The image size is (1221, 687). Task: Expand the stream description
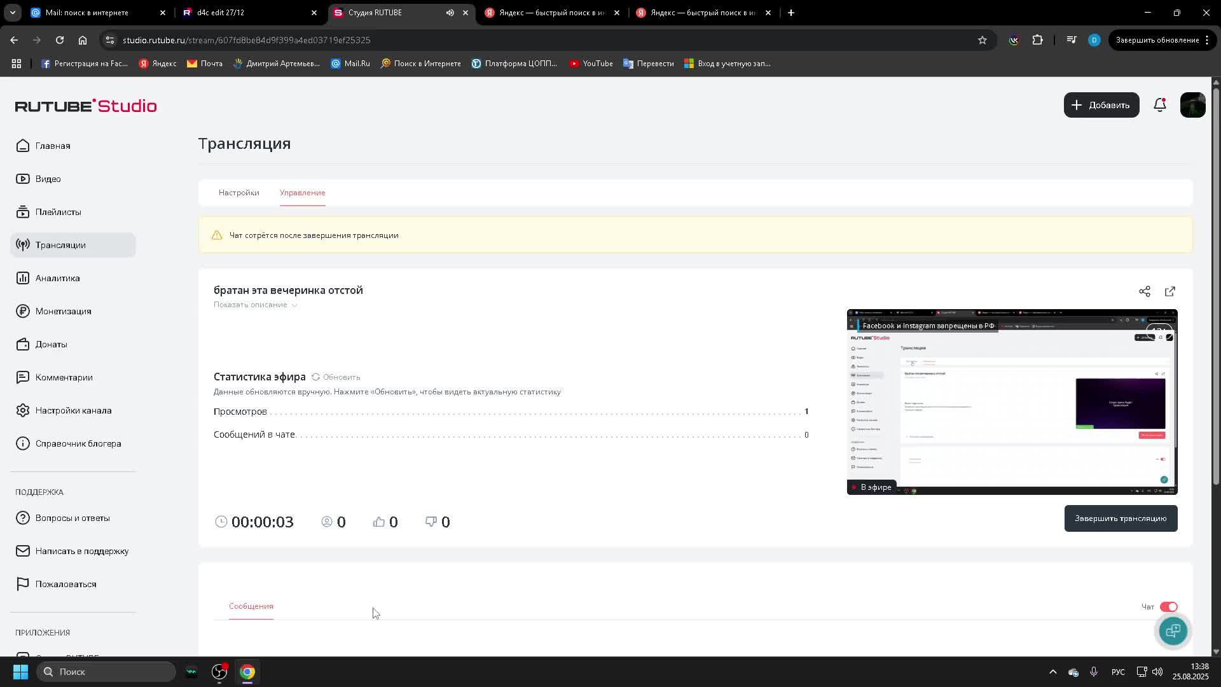pyautogui.click(x=256, y=305)
